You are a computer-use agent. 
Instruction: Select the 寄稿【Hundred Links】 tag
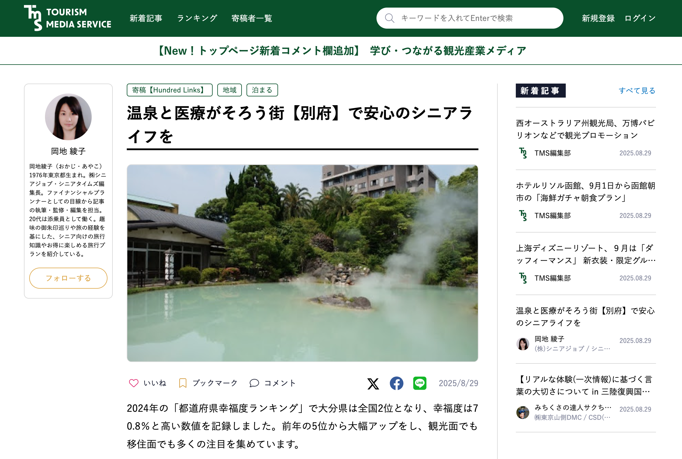169,90
